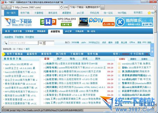Switch to the 绿色 software tab
The image size is (158, 113).
(72, 59)
